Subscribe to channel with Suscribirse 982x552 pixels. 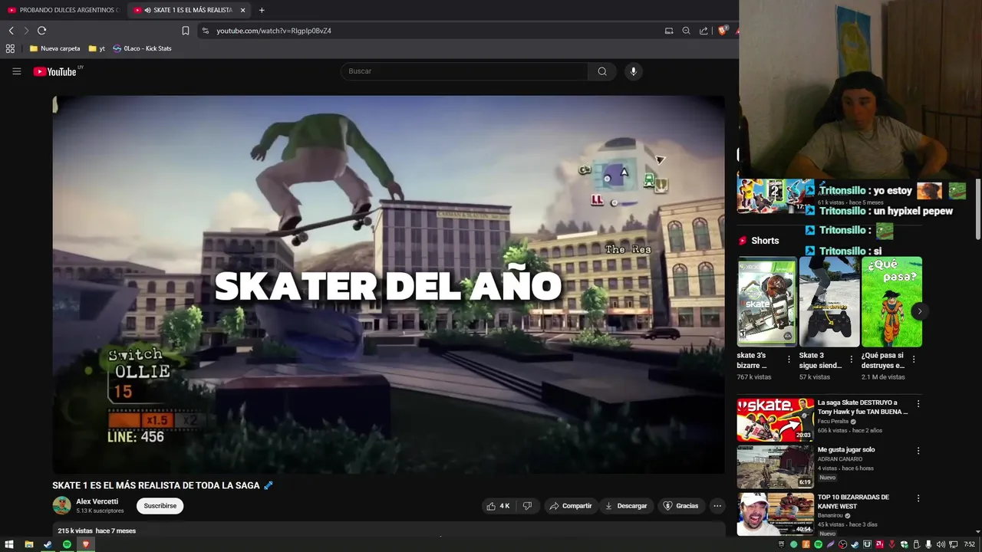pos(160,506)
